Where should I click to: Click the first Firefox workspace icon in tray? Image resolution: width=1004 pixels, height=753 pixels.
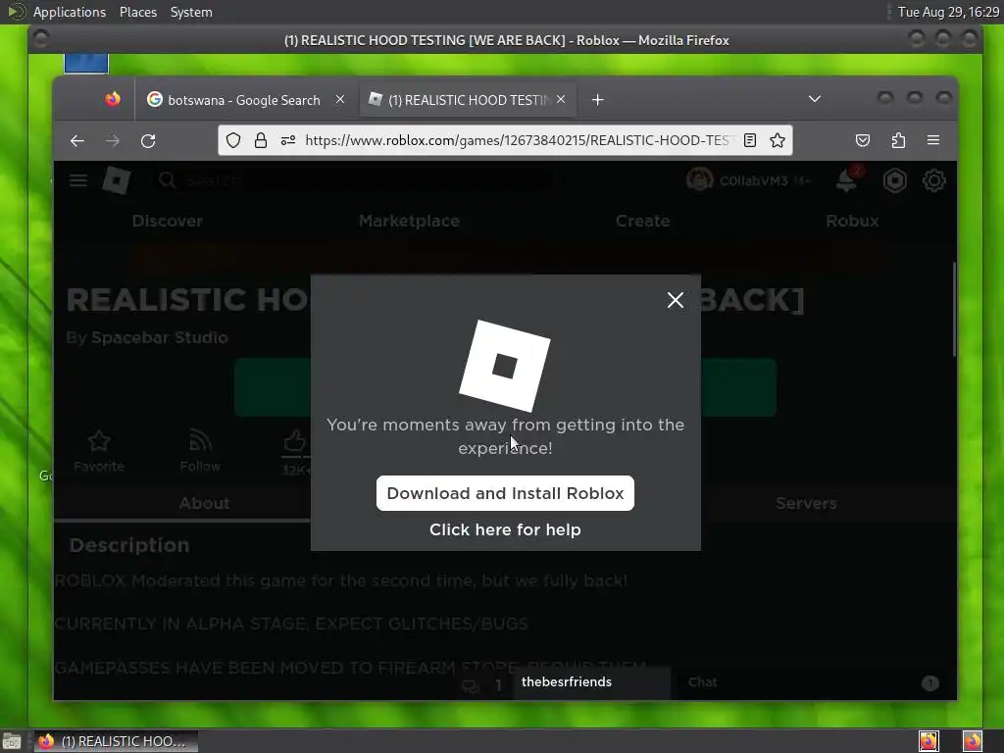[929, 741]
